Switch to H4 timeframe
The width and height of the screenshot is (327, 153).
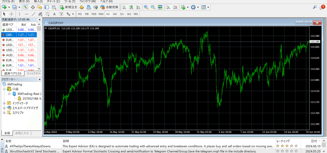115,14
